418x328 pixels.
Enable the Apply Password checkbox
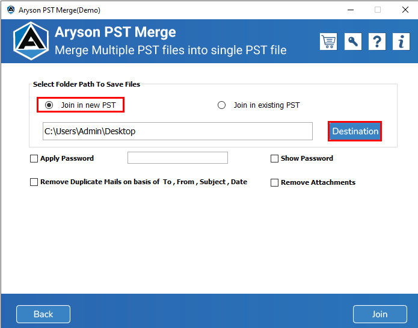pyautogui.click(x=34, y=159)
